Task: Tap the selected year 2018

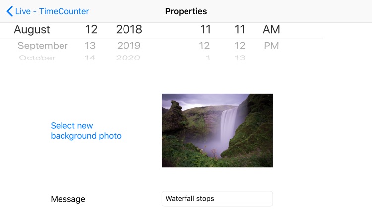Action: (129, 30)
